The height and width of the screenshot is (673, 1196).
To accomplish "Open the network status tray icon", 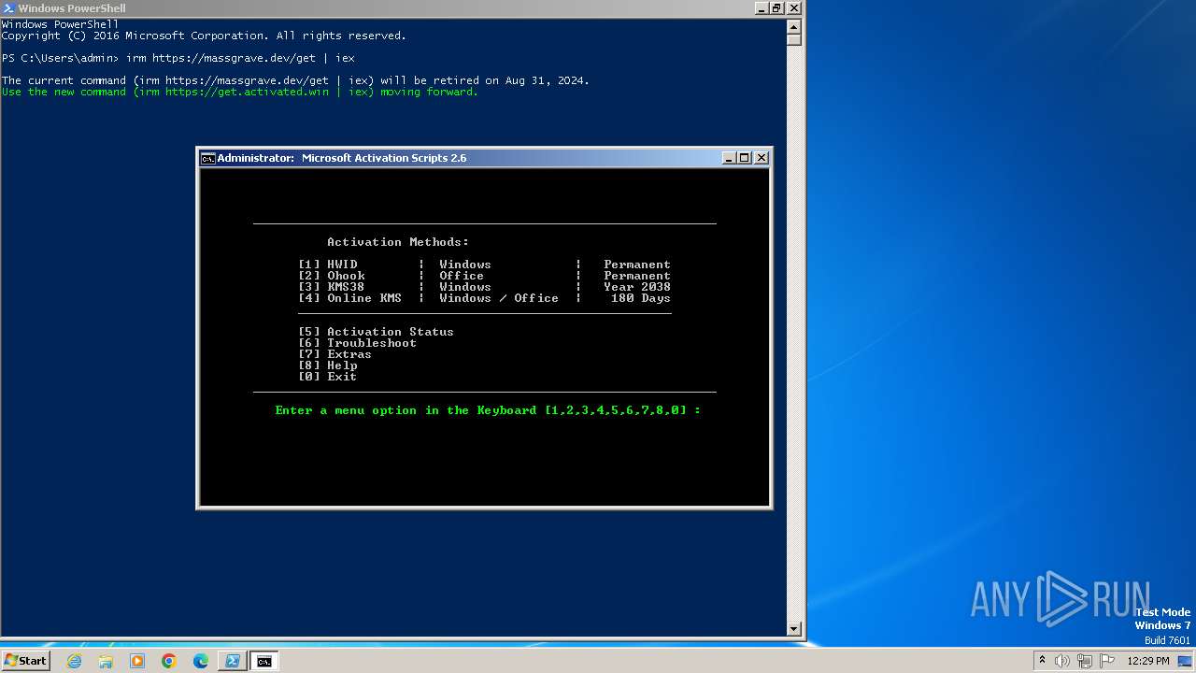I will point(1085,661).
